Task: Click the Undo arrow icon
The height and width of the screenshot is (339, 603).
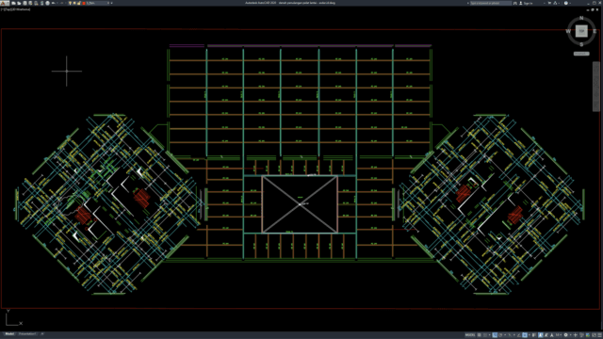Action: (53, 3)
